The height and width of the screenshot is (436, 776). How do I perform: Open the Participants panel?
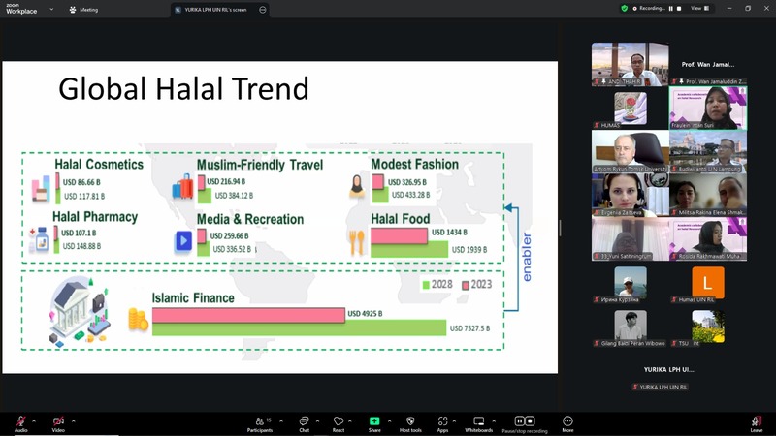pos(259,422)
